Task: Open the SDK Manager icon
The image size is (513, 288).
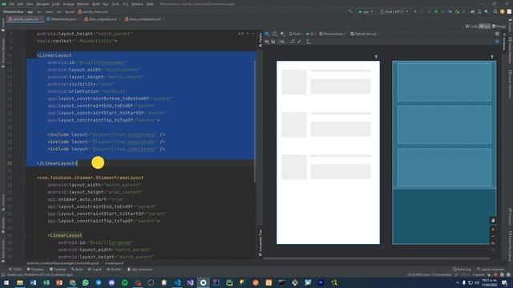Action: pos(487,12)
